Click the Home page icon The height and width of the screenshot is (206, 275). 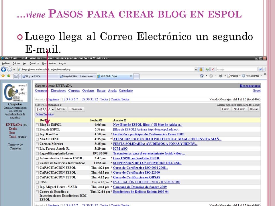tap(202, 76)
